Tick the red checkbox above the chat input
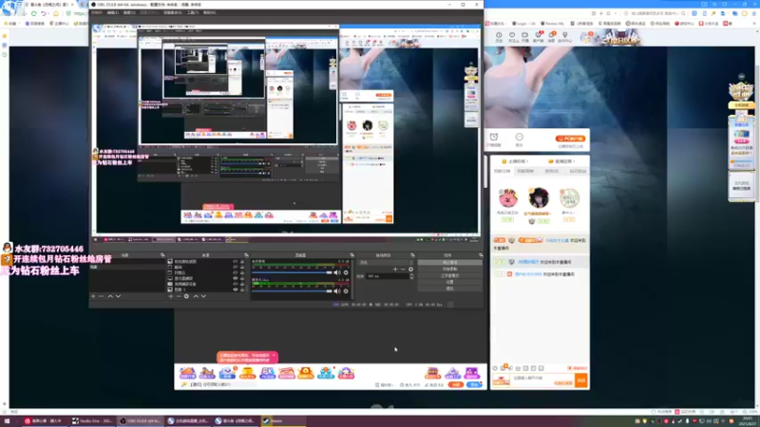This screenshot has height=427, width=760. coord(570,368)
